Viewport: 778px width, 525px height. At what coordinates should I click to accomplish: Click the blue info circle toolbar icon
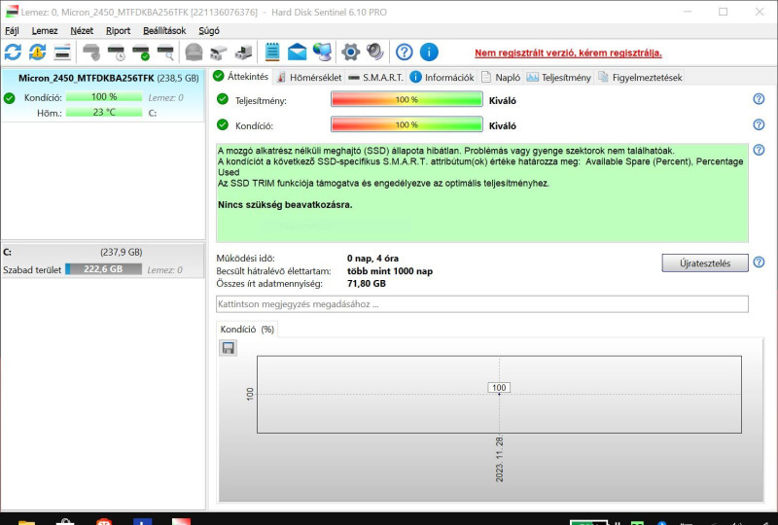tap(429, 52)
